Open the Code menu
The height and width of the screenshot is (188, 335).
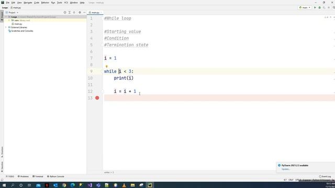pyautogui.click(x=37, y=3)
